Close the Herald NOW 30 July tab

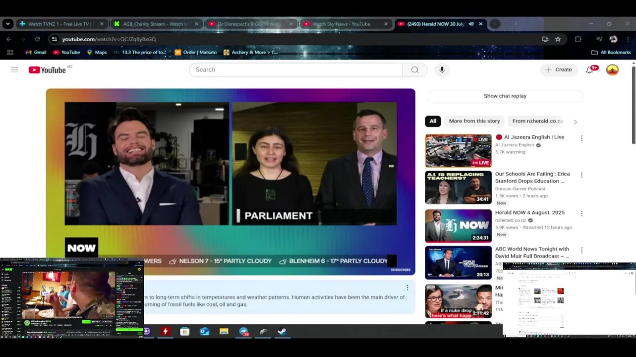480,24
